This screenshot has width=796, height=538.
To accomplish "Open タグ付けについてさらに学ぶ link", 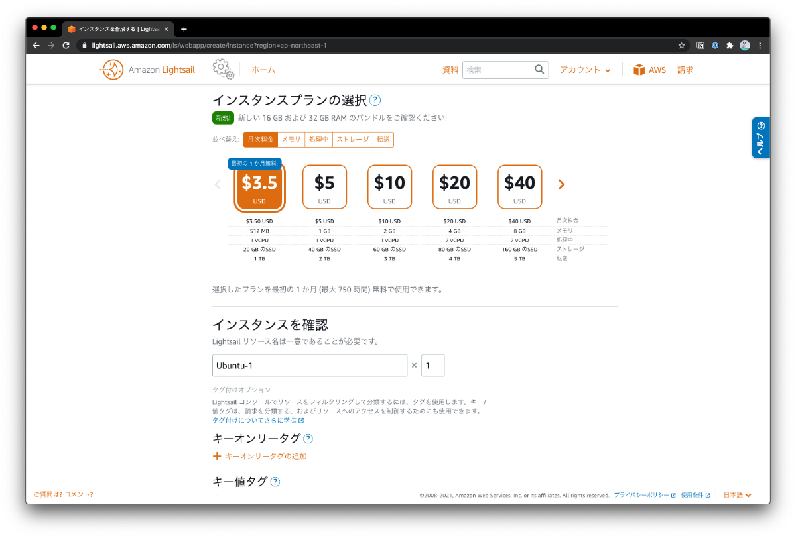I will tap(258, 420).
